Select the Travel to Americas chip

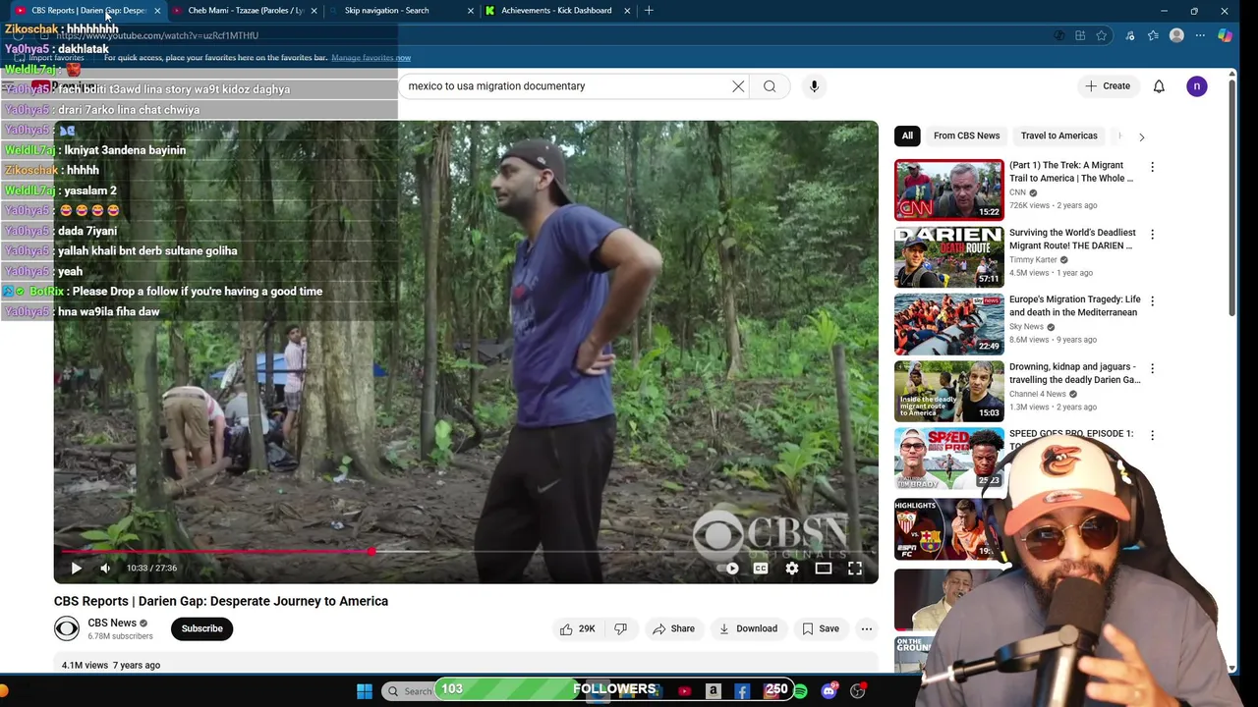(x=1058, y=136)
